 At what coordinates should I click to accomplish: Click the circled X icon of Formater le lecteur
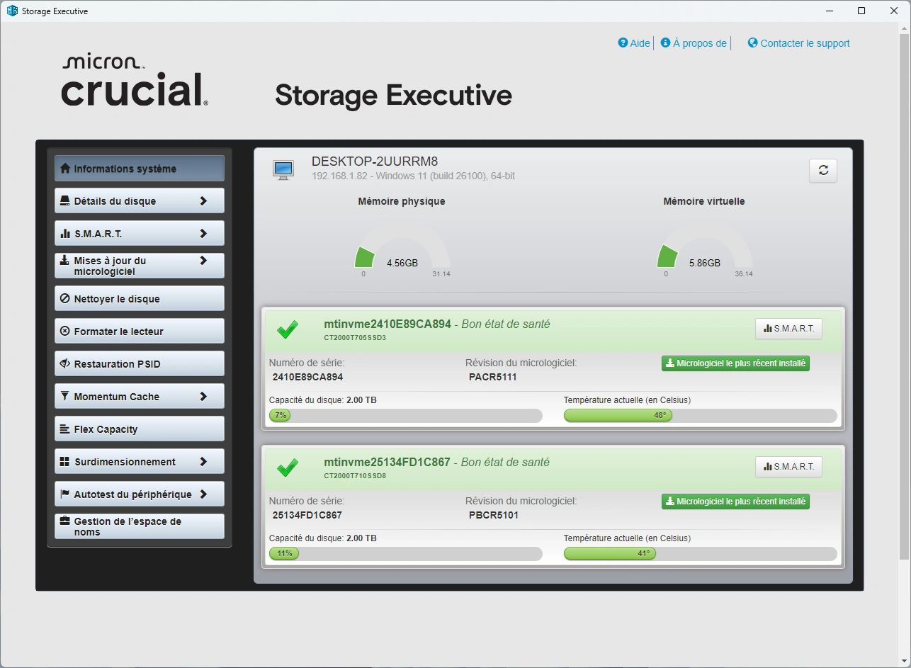[x=65, y=332]
